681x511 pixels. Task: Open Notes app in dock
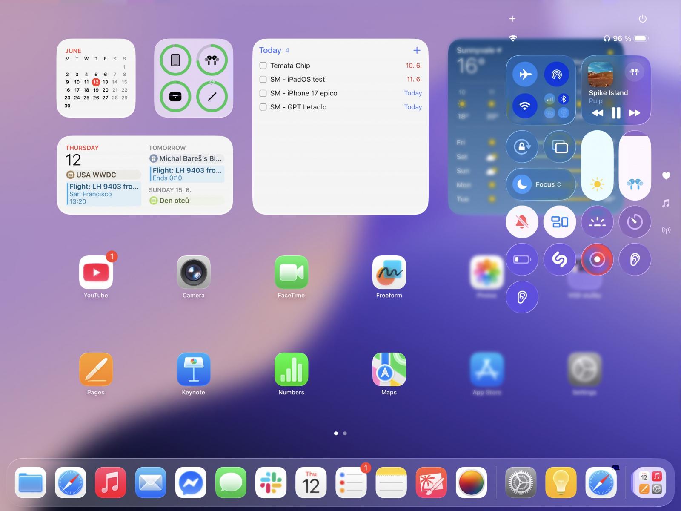pos(391,483)
